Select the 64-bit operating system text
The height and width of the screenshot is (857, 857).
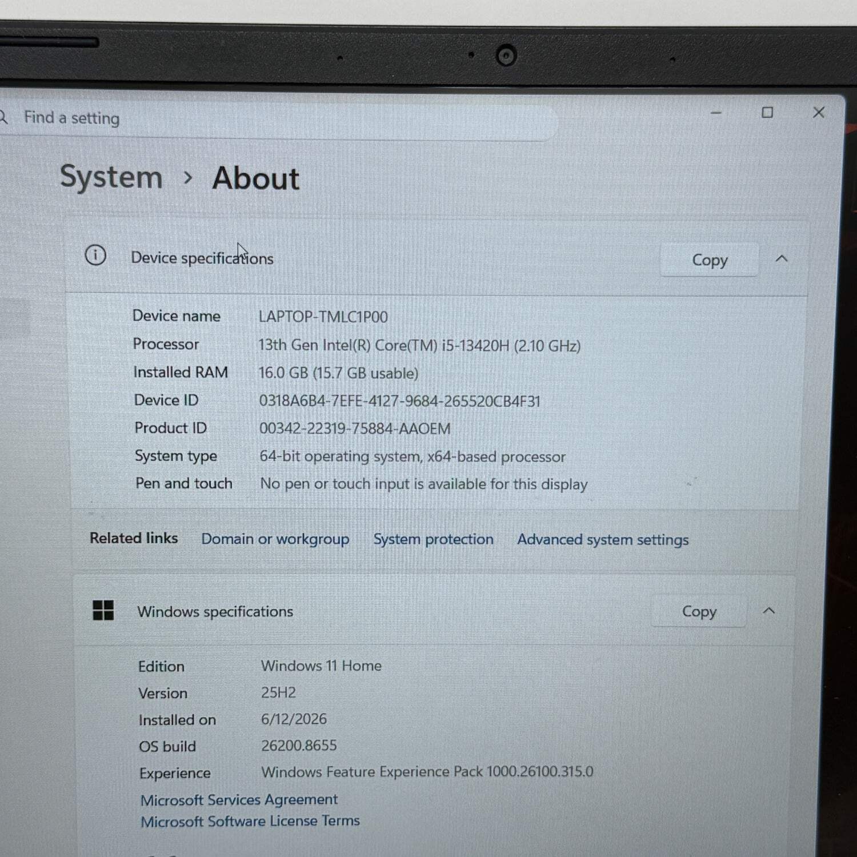pyautogui.click(x=413, y=456)
